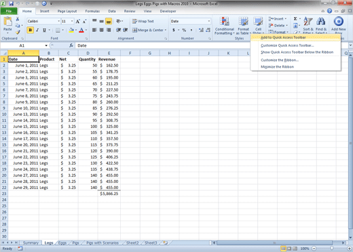The height and width of the screenshot is (252, 353).
Task: Switch to Pigs with Scenarios sheet
Action: tap(103, 243)
